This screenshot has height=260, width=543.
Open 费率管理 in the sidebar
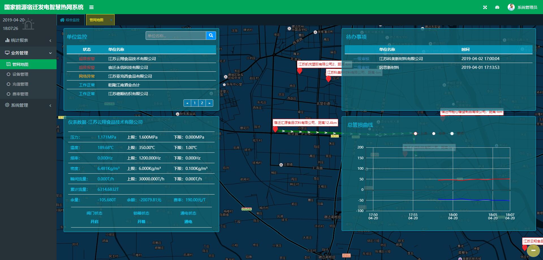[28, 94]
